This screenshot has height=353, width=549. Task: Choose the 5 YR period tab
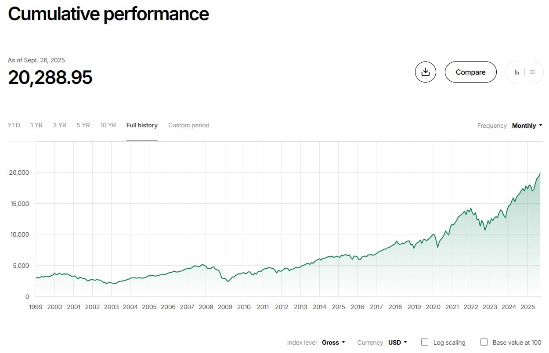click(x=83, y=125)
